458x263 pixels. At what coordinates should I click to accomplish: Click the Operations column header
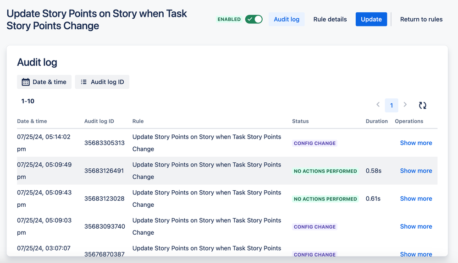click(409, 121)
